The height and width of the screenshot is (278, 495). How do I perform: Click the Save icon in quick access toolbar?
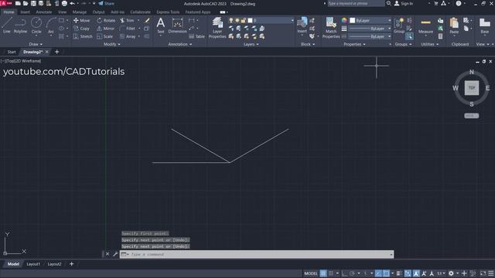33,3
